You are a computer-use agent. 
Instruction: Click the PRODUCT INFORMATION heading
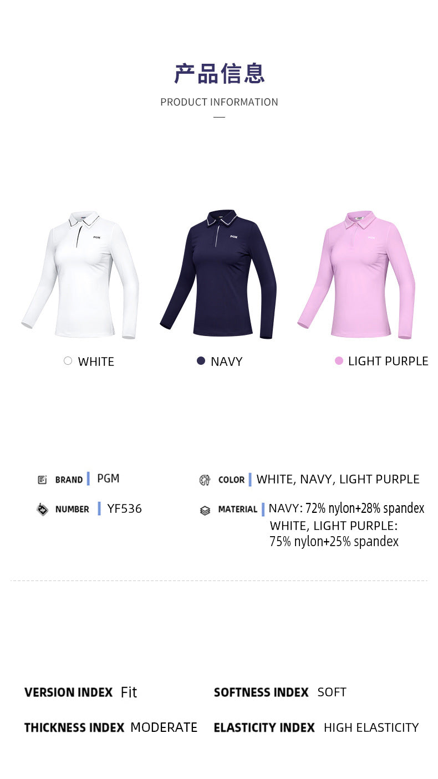(x=219, y=102)
